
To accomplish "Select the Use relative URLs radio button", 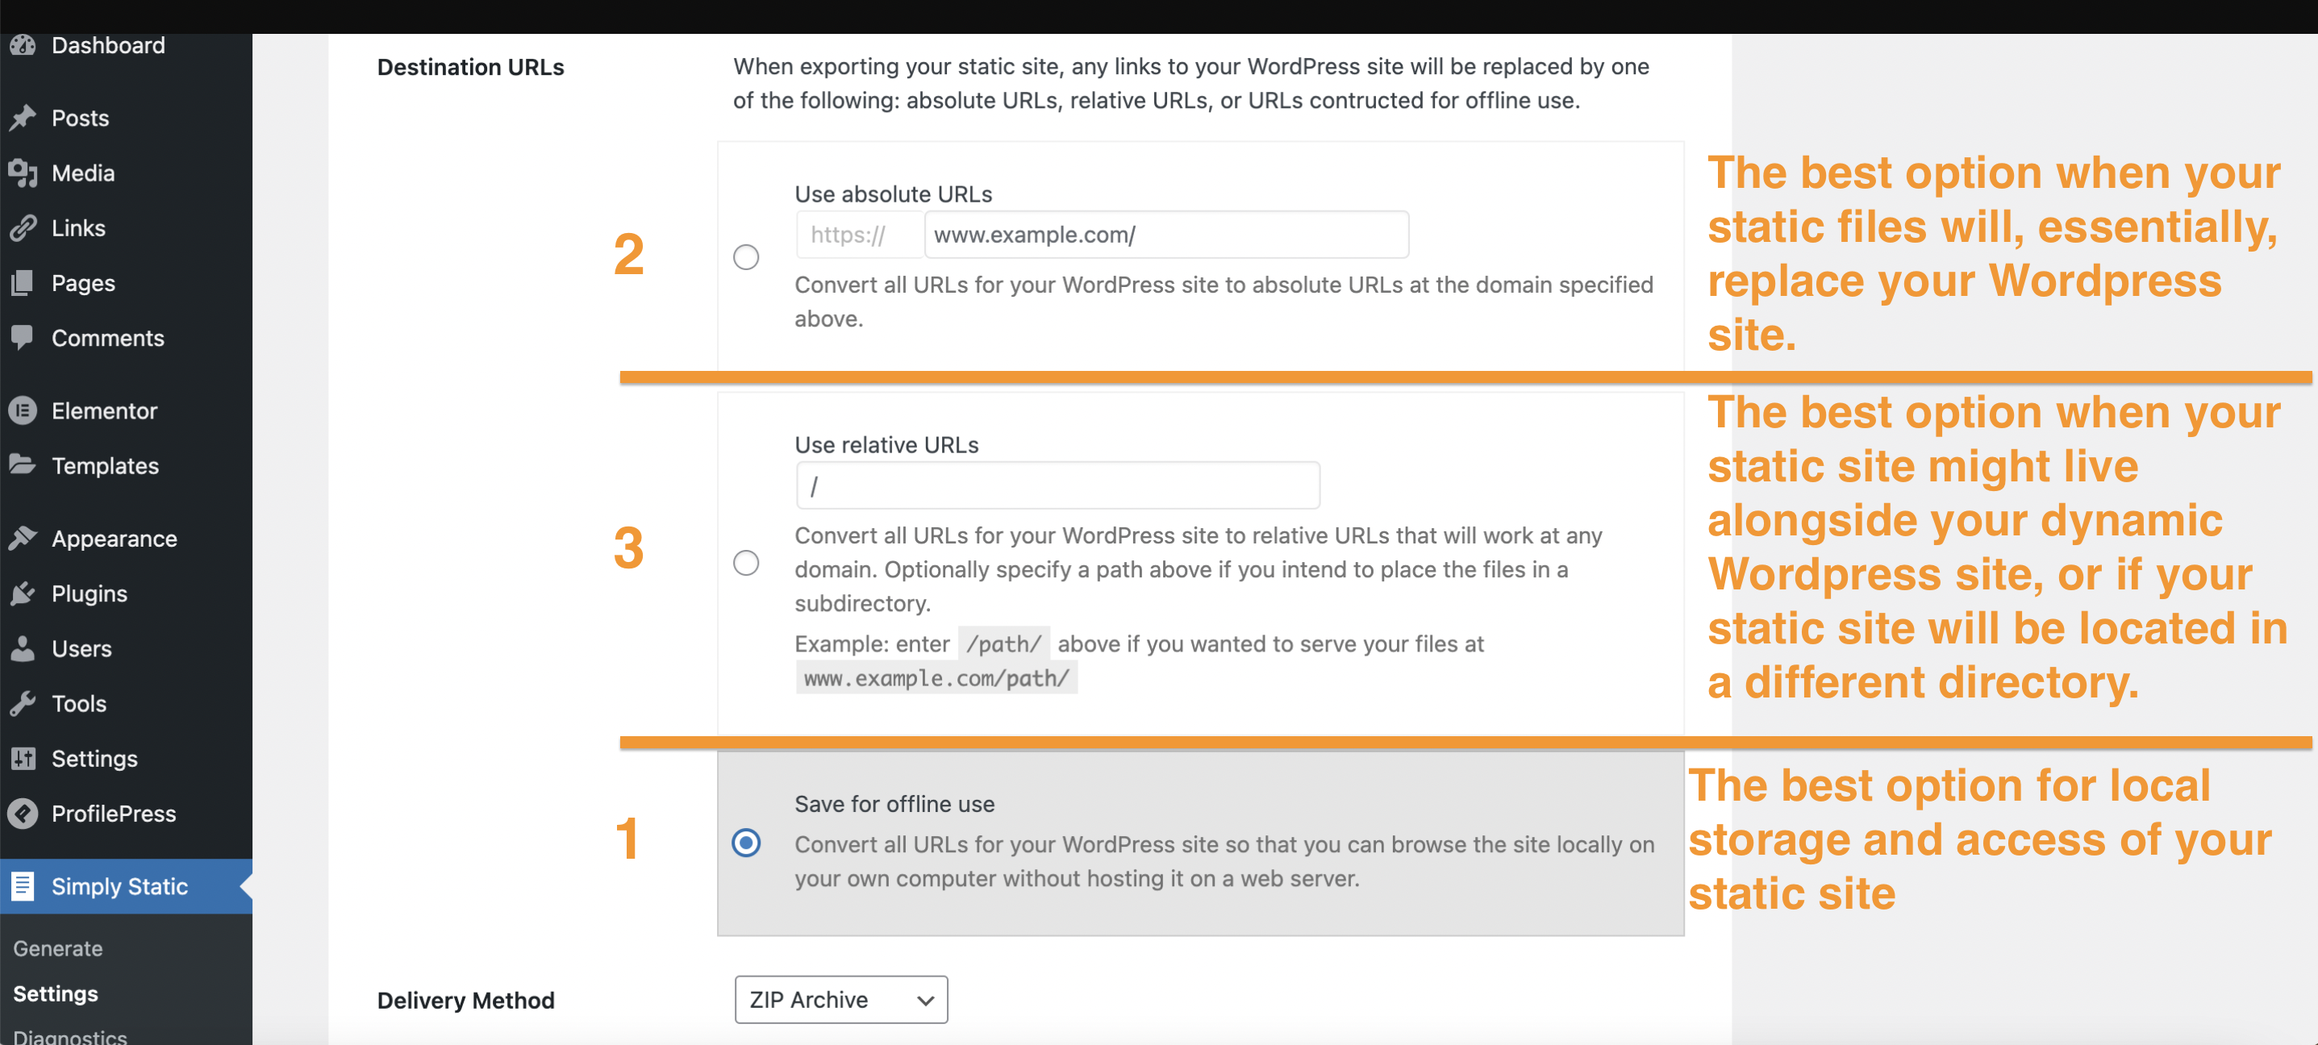I will 746,563.
